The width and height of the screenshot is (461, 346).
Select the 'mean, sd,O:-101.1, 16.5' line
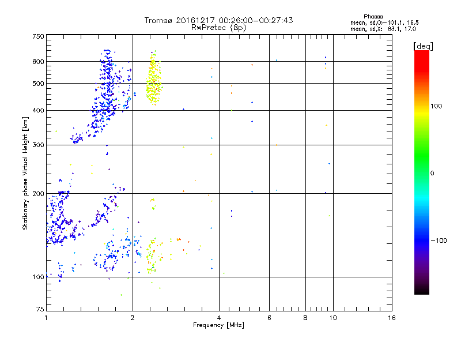(384, 22)
